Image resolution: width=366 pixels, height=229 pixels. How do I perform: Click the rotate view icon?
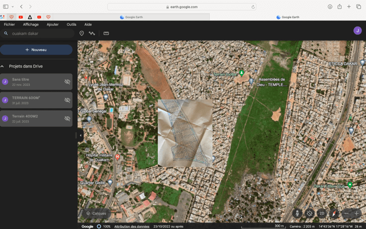[309, 213]
